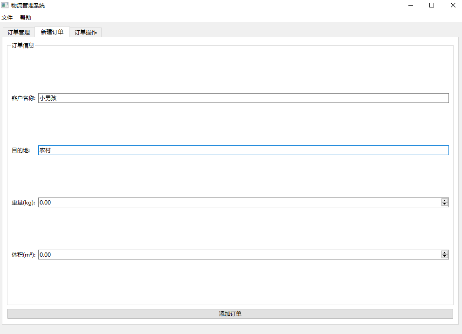Click inside the 体积(m³) value field
The width and height of the screenshot is (462, 334).
pyautogui.click(x=238, y=255)
